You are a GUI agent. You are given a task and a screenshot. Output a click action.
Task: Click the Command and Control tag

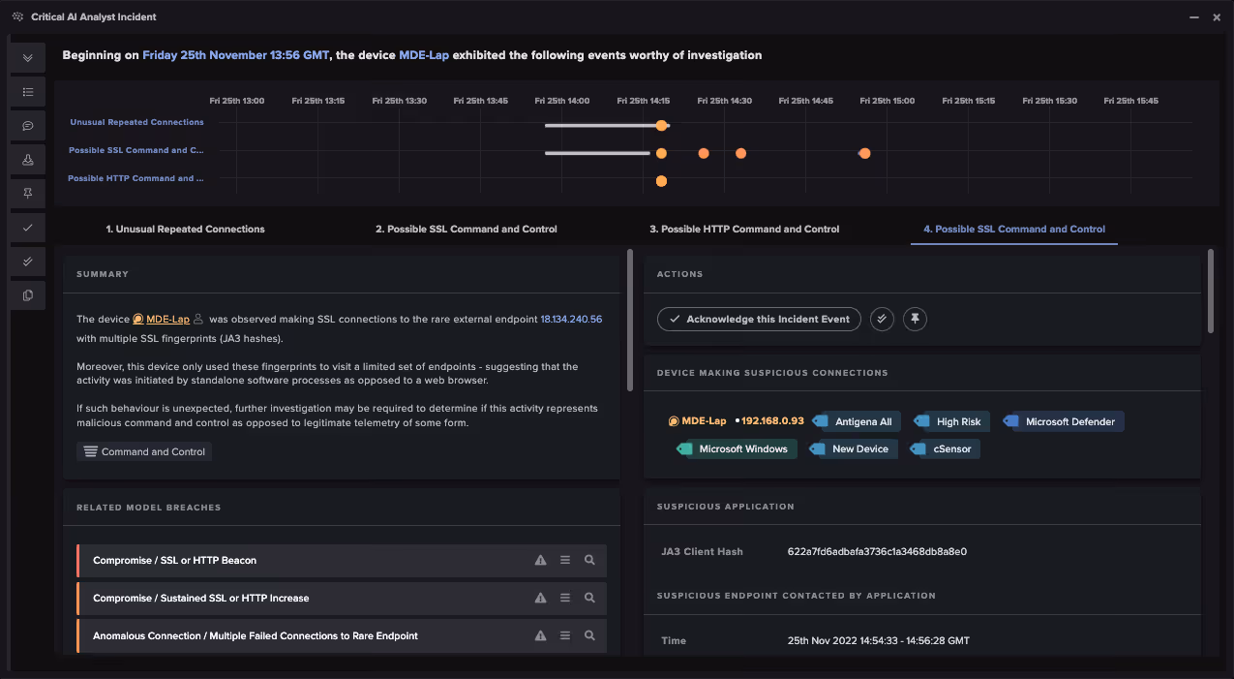[x=144, y=451]
